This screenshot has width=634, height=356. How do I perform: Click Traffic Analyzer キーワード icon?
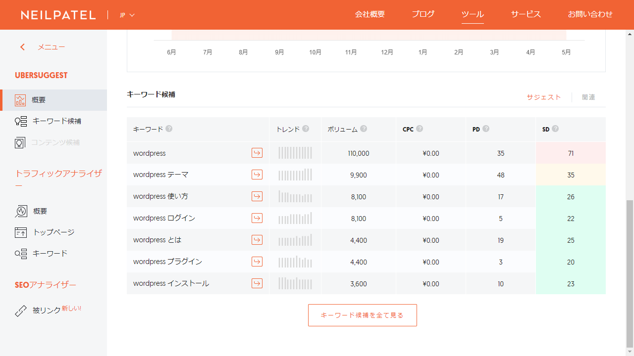(x=21, y=254)
